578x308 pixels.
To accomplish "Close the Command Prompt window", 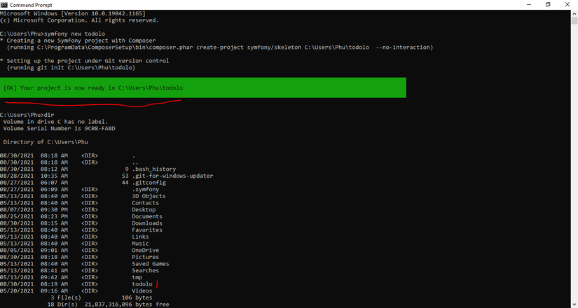I will (x=567, y=5).
